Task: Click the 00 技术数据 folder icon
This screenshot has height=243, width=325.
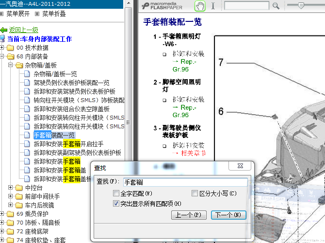Action: point(11,48)
